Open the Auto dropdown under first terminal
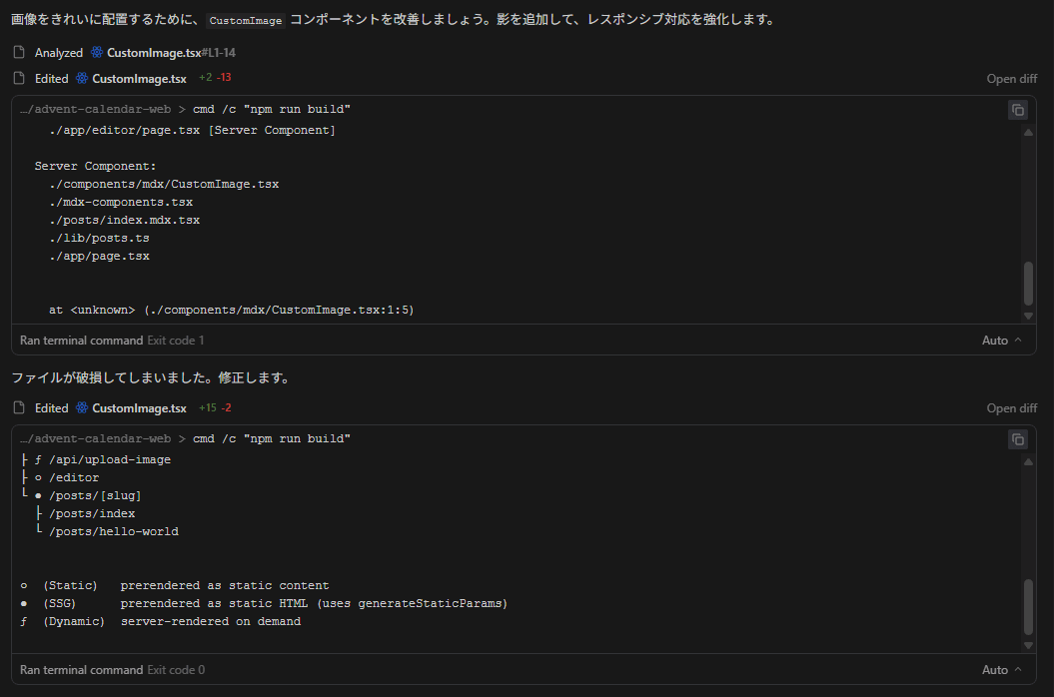Viewport: 1054px width, 697px height. pyautogui.click(x=1001, y=341)
